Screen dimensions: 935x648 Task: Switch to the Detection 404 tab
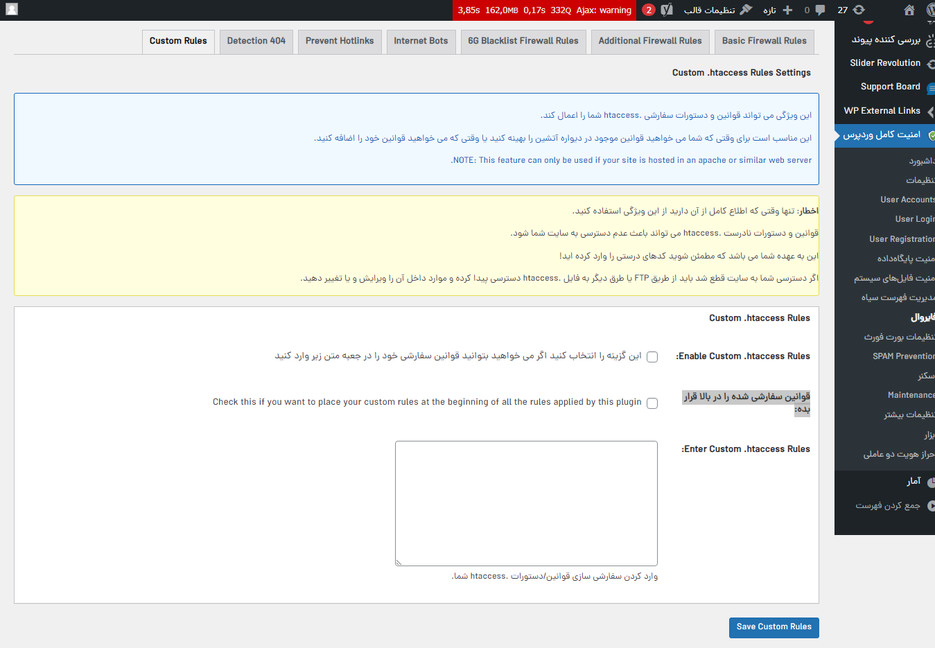click(x=256, y=41)
